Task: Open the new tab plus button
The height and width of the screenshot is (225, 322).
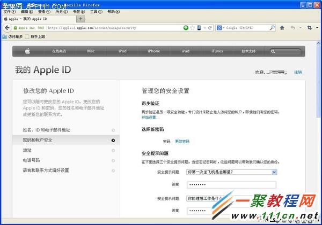Action: point(80,19)
